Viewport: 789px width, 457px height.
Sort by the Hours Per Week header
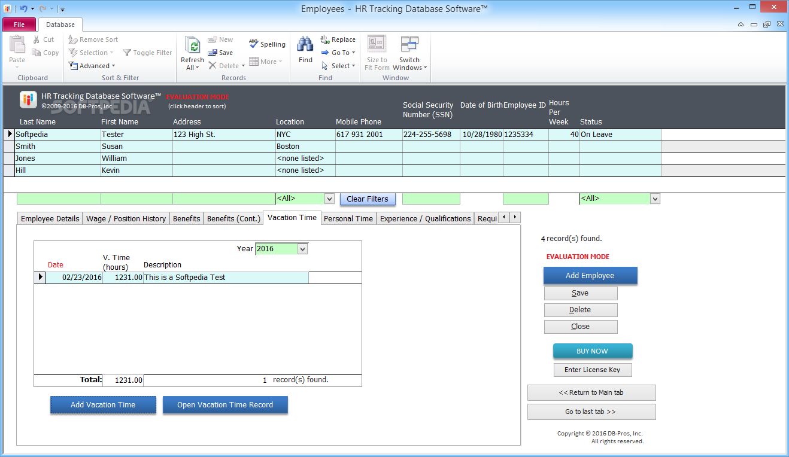(x=559, y=112)
